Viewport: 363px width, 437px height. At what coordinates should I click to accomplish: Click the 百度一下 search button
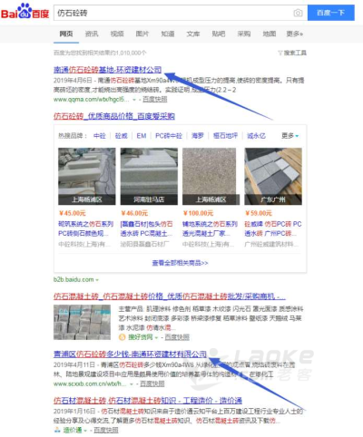331,13
